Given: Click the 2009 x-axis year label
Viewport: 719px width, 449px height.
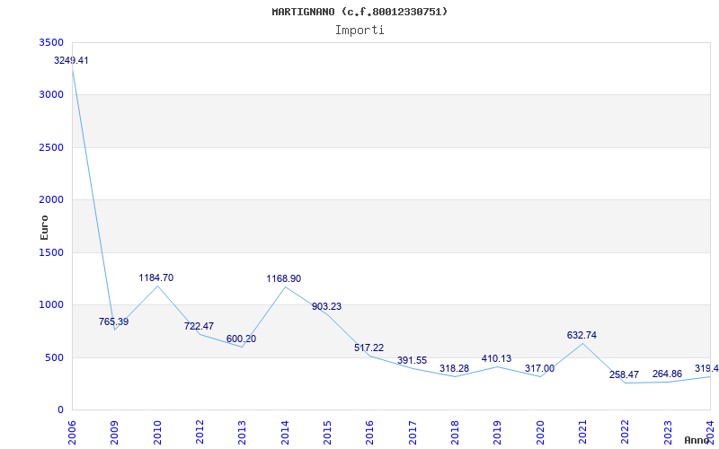Looking at the screenshot, I should (114, 433).
